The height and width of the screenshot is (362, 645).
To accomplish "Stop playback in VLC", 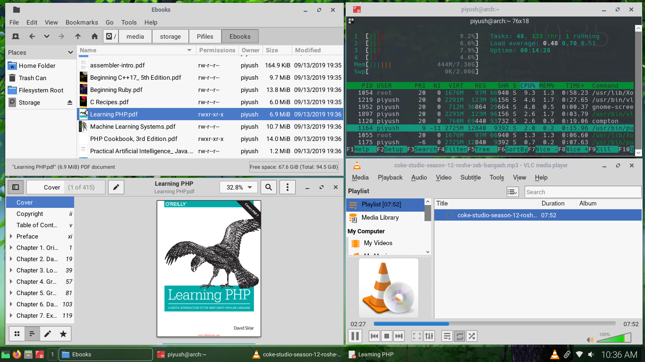I will click(x=387, y=336).
